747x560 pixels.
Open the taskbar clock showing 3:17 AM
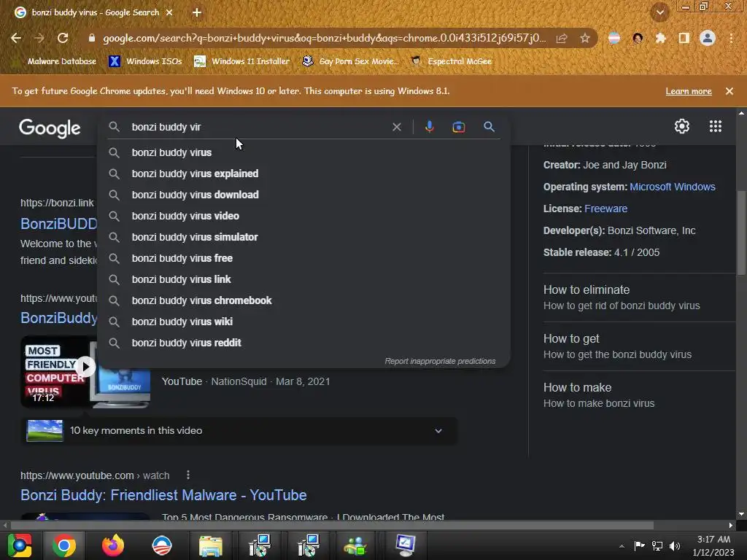713,545
